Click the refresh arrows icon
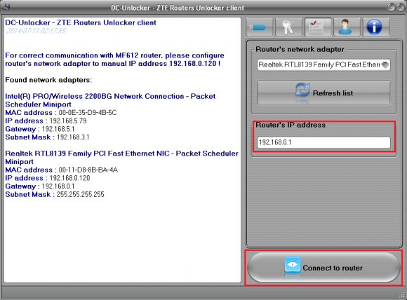 (x=302, y=90)
